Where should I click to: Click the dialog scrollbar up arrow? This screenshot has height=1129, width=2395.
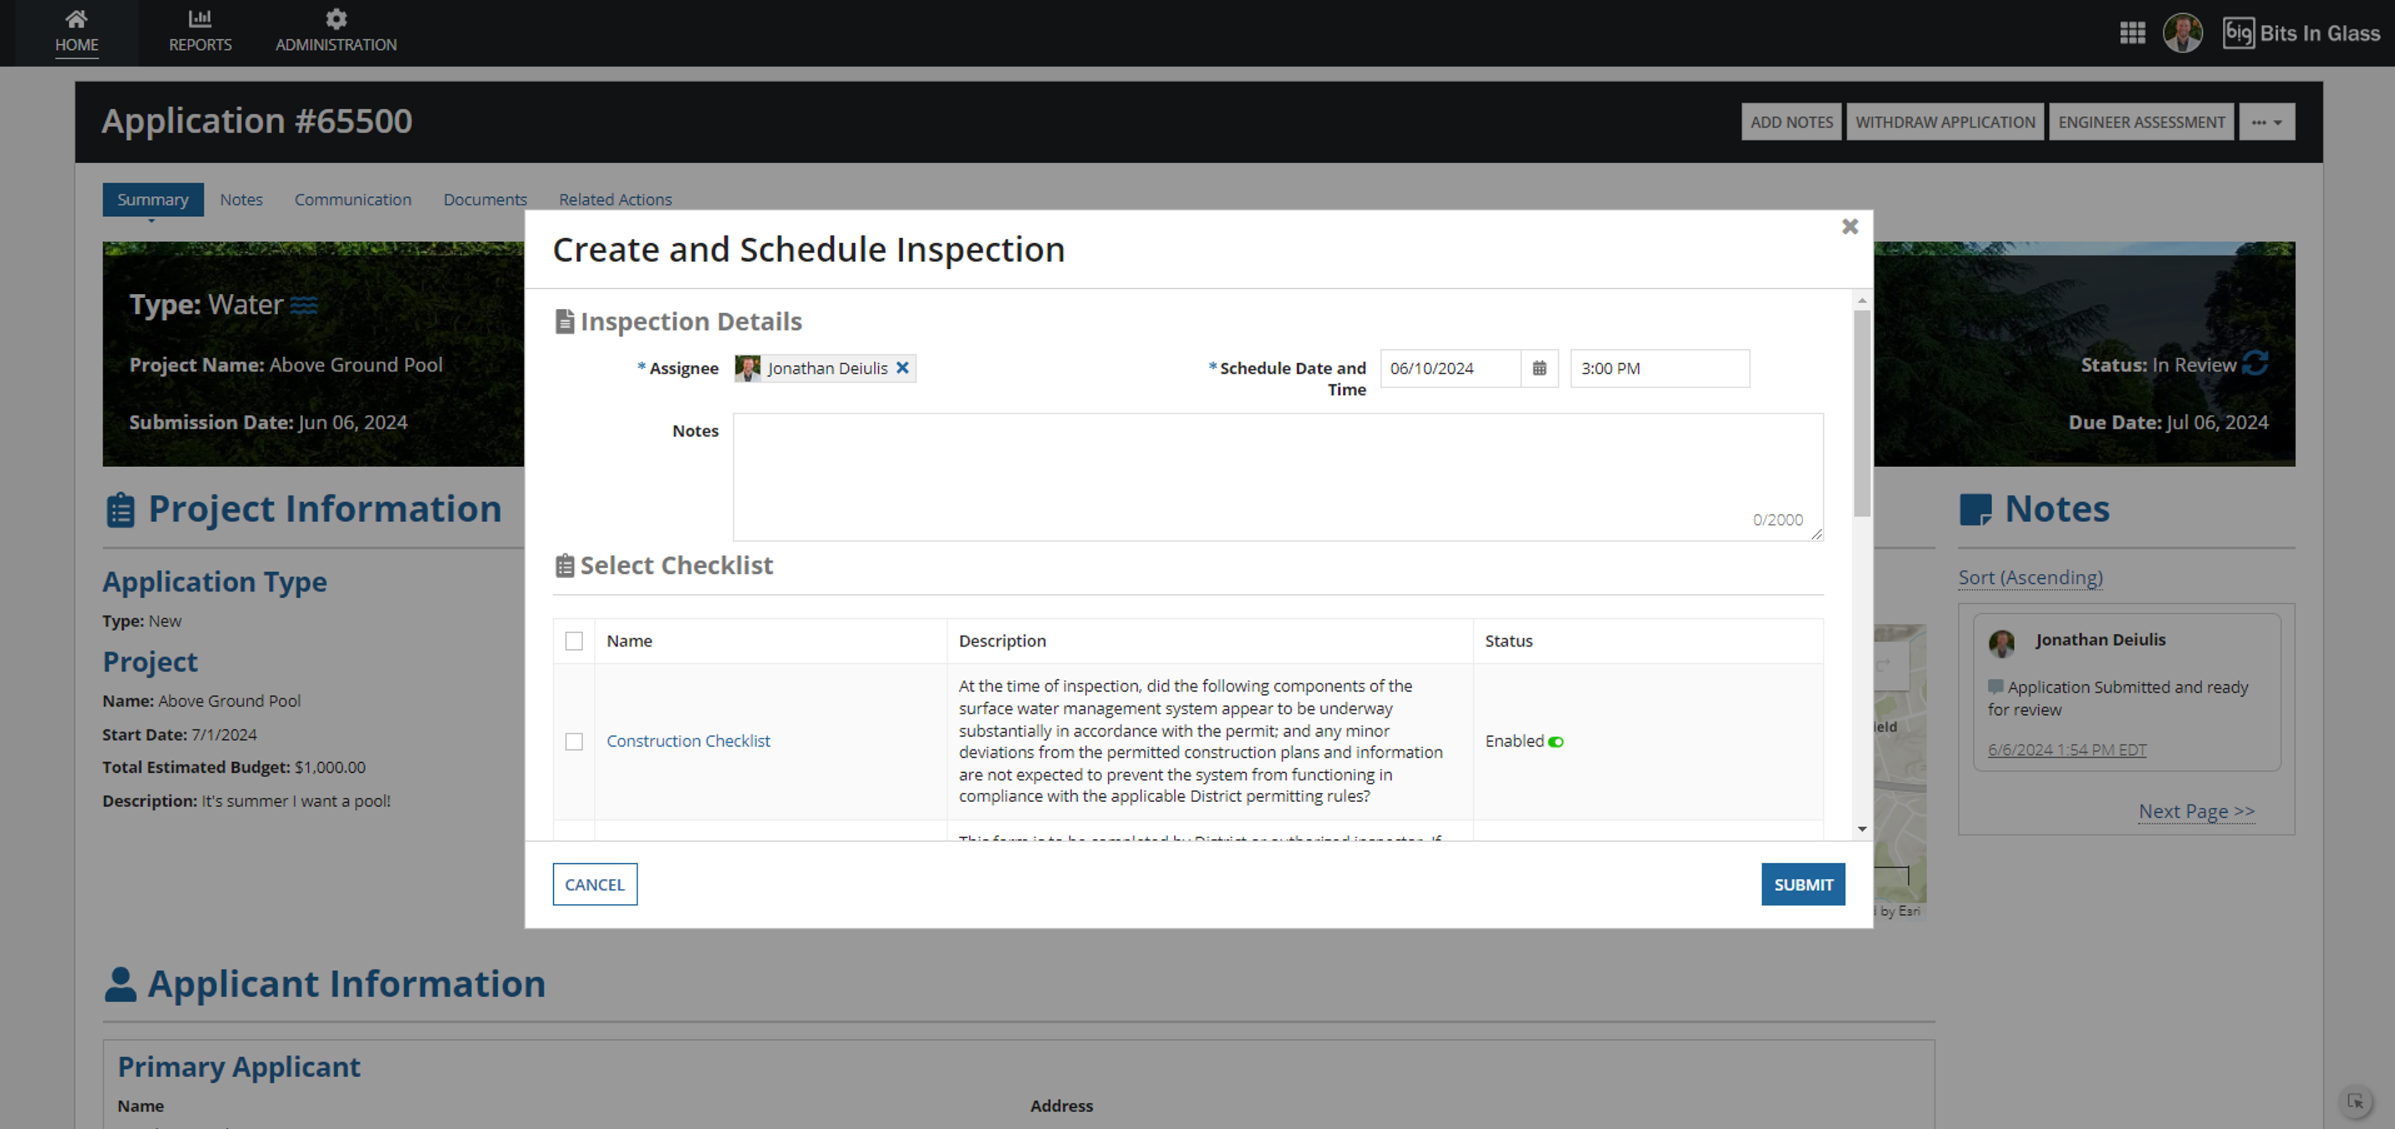tap(1861, 301)
